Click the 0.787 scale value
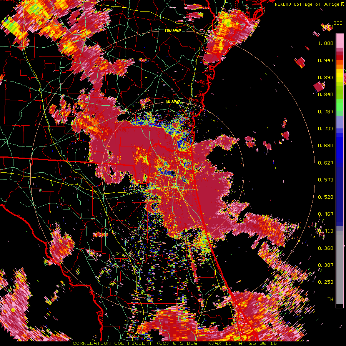This screenshot has width=346, height=346. coord(326,111)
